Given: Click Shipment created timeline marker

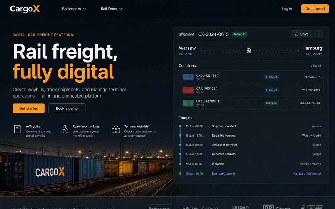Looking at the screenshot, I should (x=180, y=126).
